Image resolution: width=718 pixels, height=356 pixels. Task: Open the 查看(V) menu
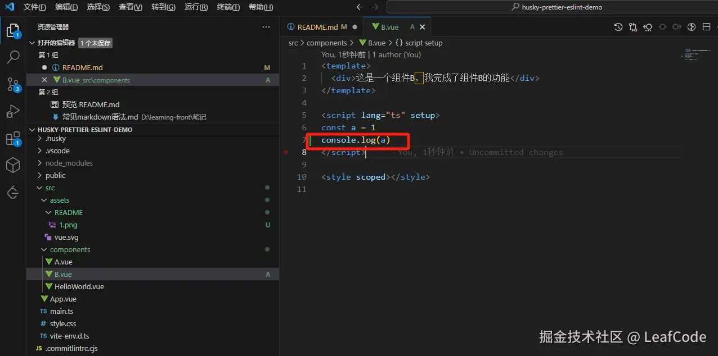tap(131, 7)
